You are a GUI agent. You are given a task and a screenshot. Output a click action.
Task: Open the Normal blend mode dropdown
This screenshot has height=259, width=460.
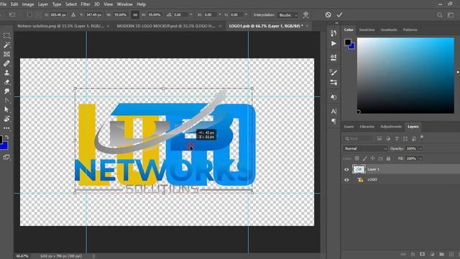(365, 149)
